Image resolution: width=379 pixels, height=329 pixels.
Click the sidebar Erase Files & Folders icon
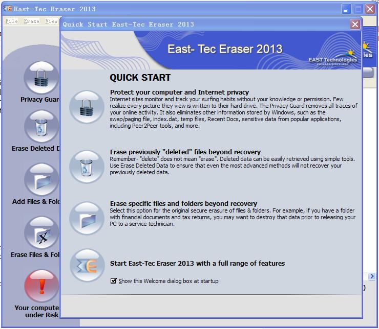tap(41, 232)
